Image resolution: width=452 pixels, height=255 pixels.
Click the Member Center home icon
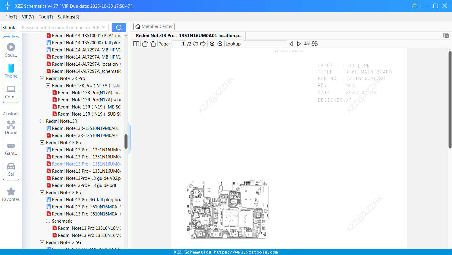(138, 26)
